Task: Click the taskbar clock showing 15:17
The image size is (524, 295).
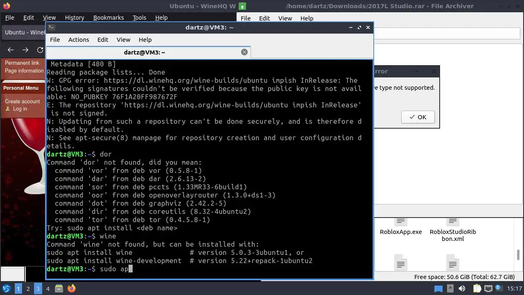Action: tap(515, 288)
